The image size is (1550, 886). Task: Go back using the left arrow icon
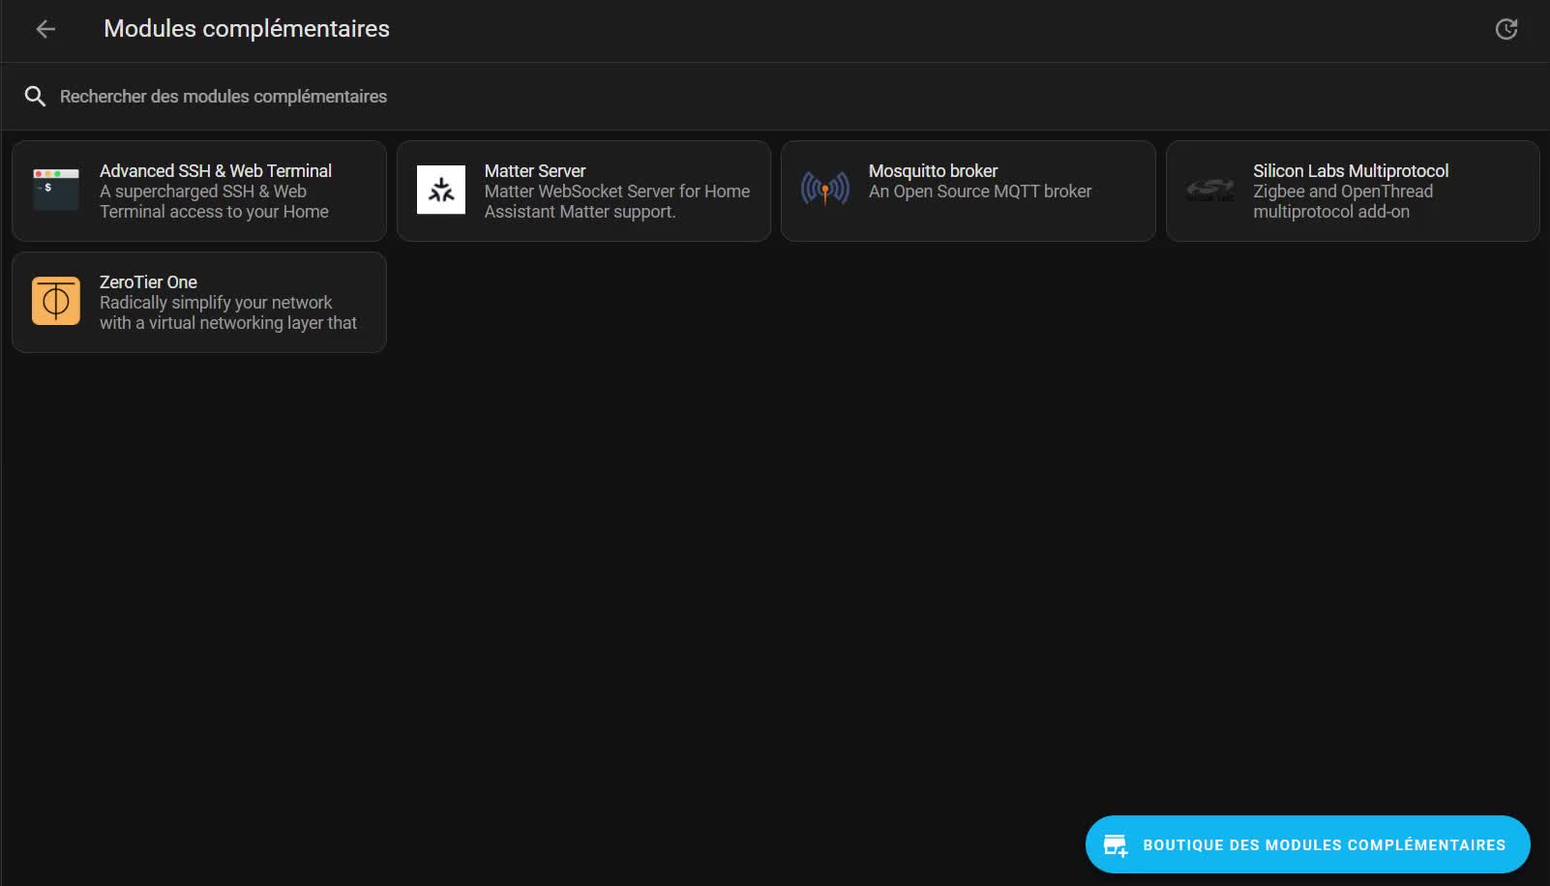pos(45,29)
